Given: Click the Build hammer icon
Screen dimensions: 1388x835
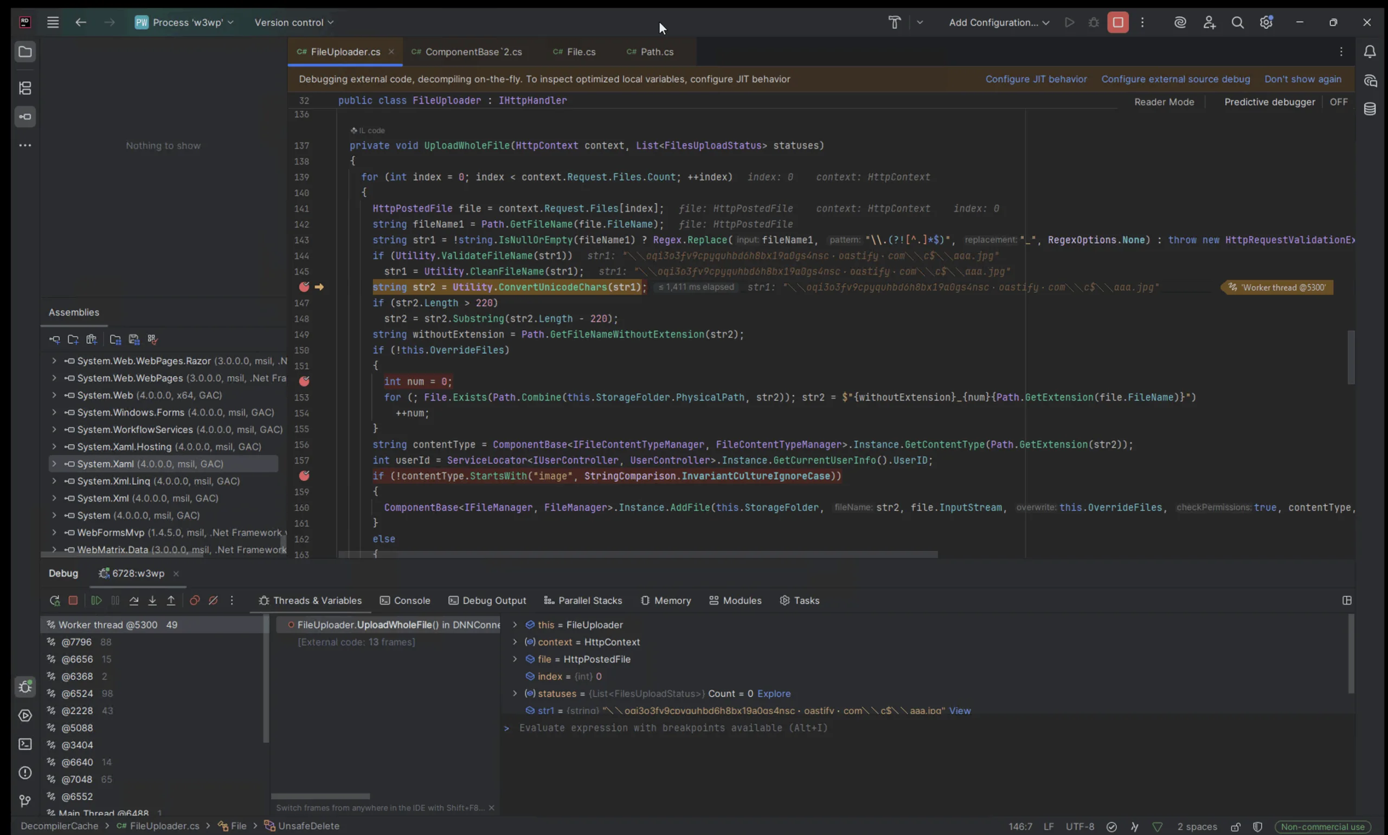Looking at the screenshot, I should tap(894, 23).
